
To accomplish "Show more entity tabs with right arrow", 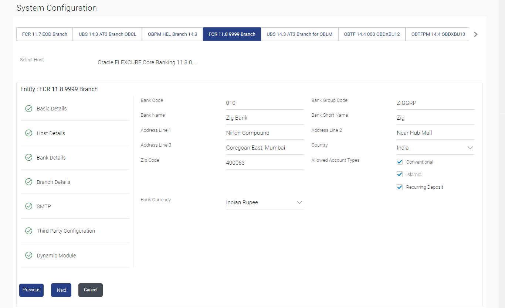I will click(476, 34).
